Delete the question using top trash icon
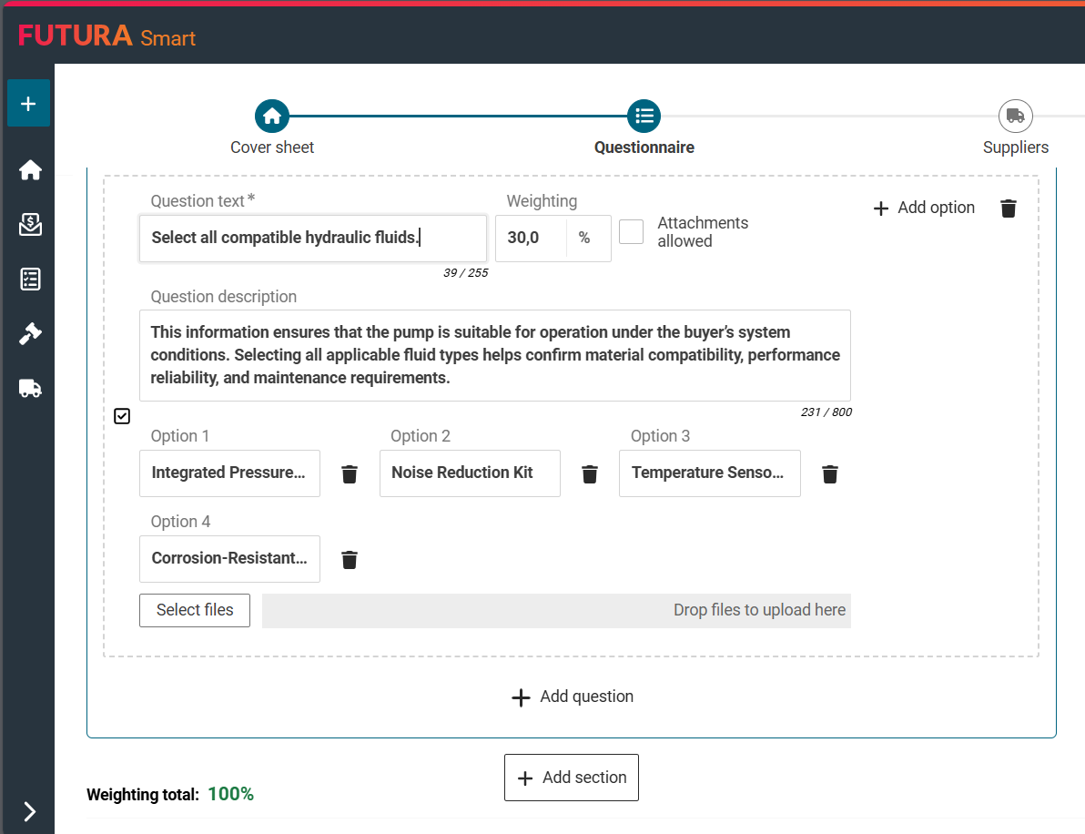This screenshot has width=1085, height=834. [x=1008, y=208]
